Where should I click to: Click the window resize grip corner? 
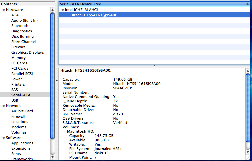click(248, 158)
